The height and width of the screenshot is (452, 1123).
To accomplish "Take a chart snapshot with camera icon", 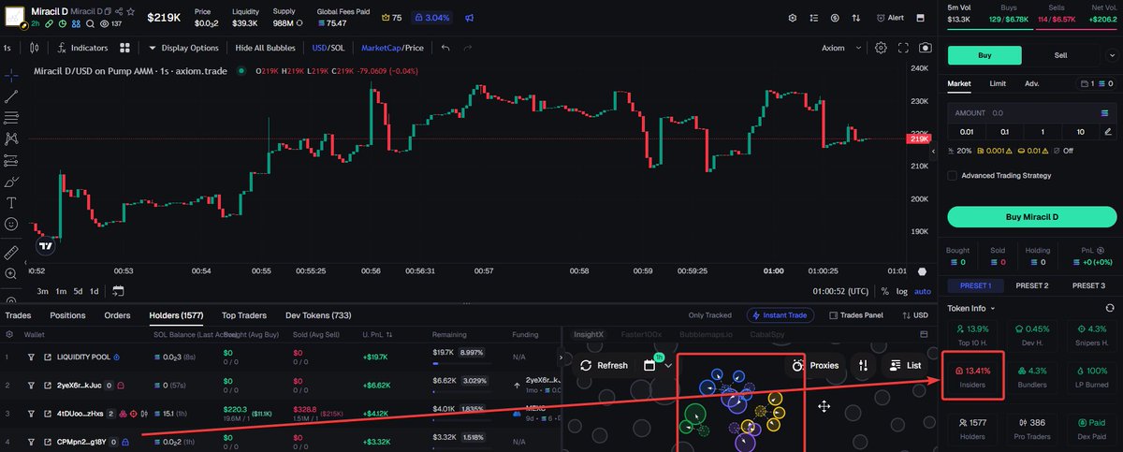I will coord(926,48).
